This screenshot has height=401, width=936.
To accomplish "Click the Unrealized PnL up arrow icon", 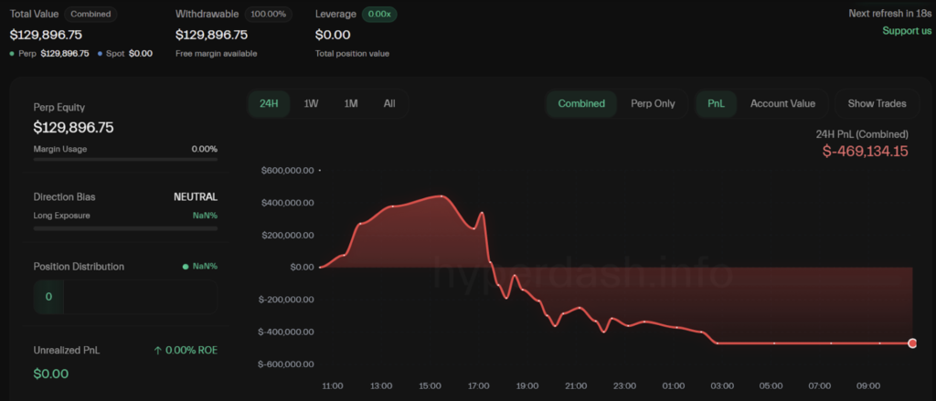I will pos(157,350).
